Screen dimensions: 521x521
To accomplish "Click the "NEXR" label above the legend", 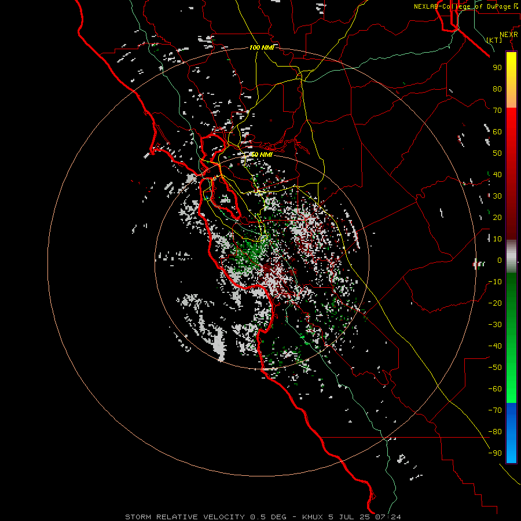I will [509, 35].
